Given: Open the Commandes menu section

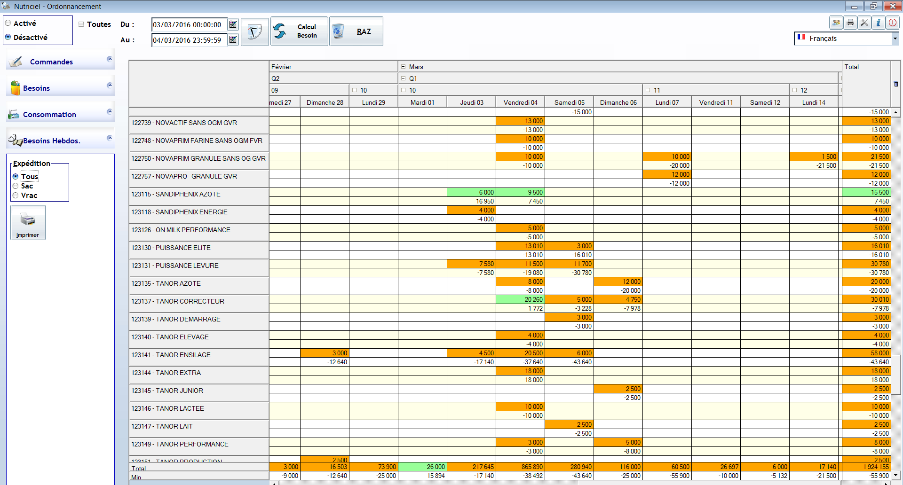Looking at the screenshot, I should point(52,62).
